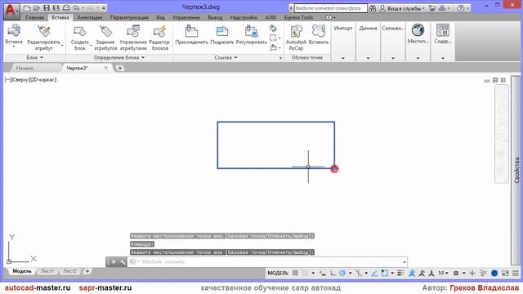Expand the Ссылка panel dropdown
Viewport: 523px width, 294px height.
coord(226,58)
